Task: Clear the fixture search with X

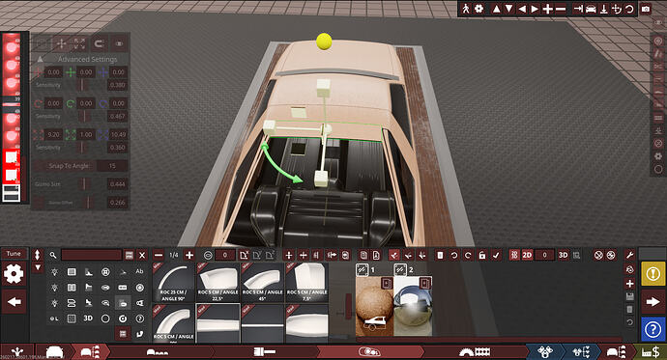Action: (x=142, y=255)
